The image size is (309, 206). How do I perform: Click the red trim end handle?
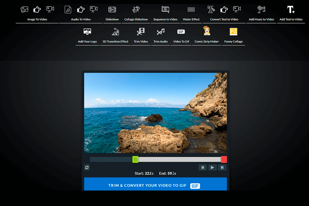click(224, 159)
